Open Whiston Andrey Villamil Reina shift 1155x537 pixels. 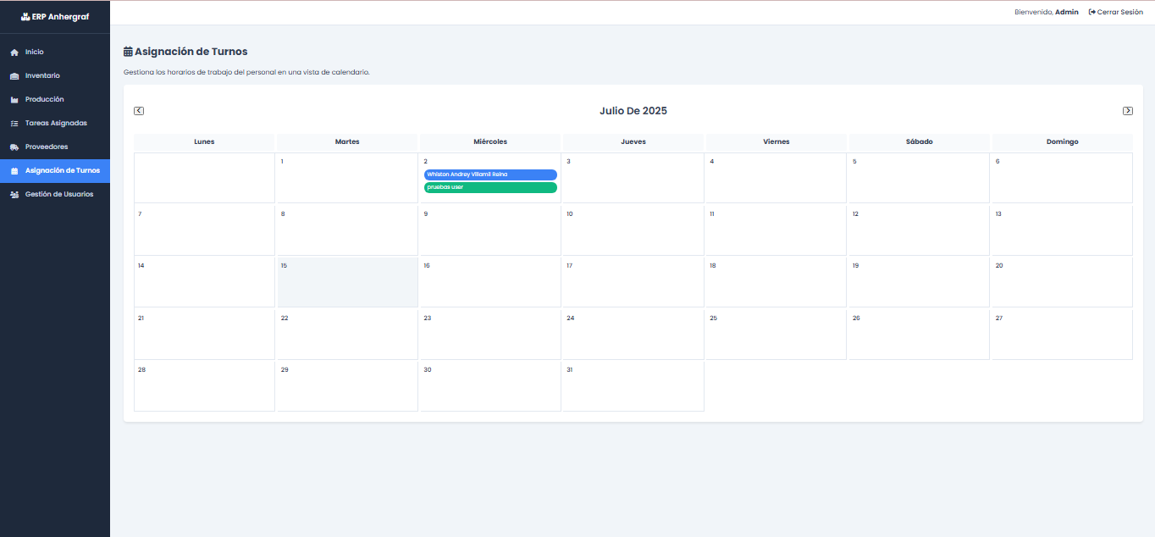[x=490, y=174]
